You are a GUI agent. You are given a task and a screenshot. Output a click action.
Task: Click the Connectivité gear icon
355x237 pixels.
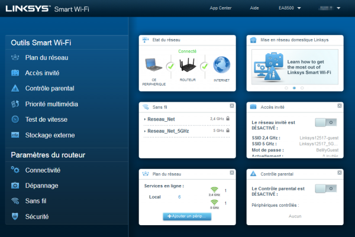(x=15, y=170)
